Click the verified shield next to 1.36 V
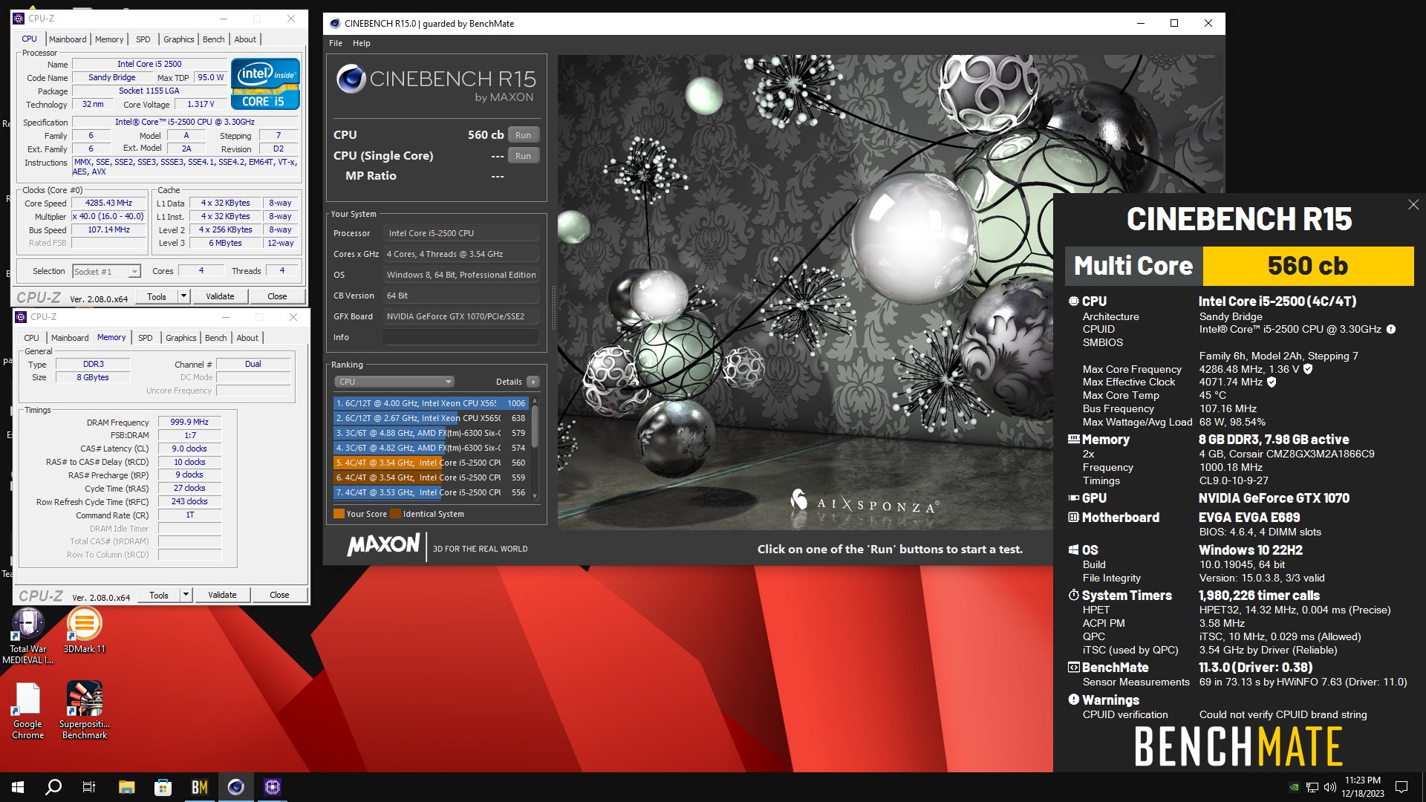This screenshot has height=802, width=1426. [1308, 369]
